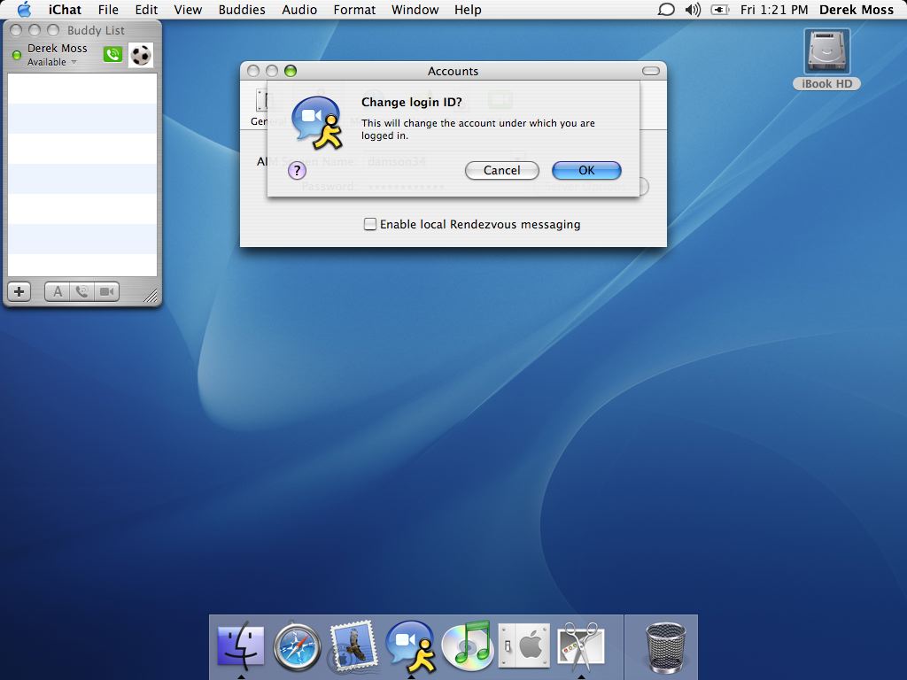Click the green audio chat phone icon
The height and width of the screenshot is (680, 907).
pyautogui.click(x=112, y=54)
